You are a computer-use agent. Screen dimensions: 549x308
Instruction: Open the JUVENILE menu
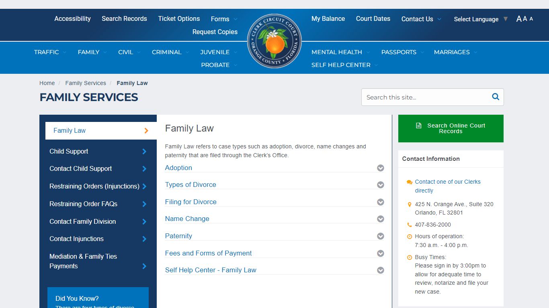click(219, 52)
